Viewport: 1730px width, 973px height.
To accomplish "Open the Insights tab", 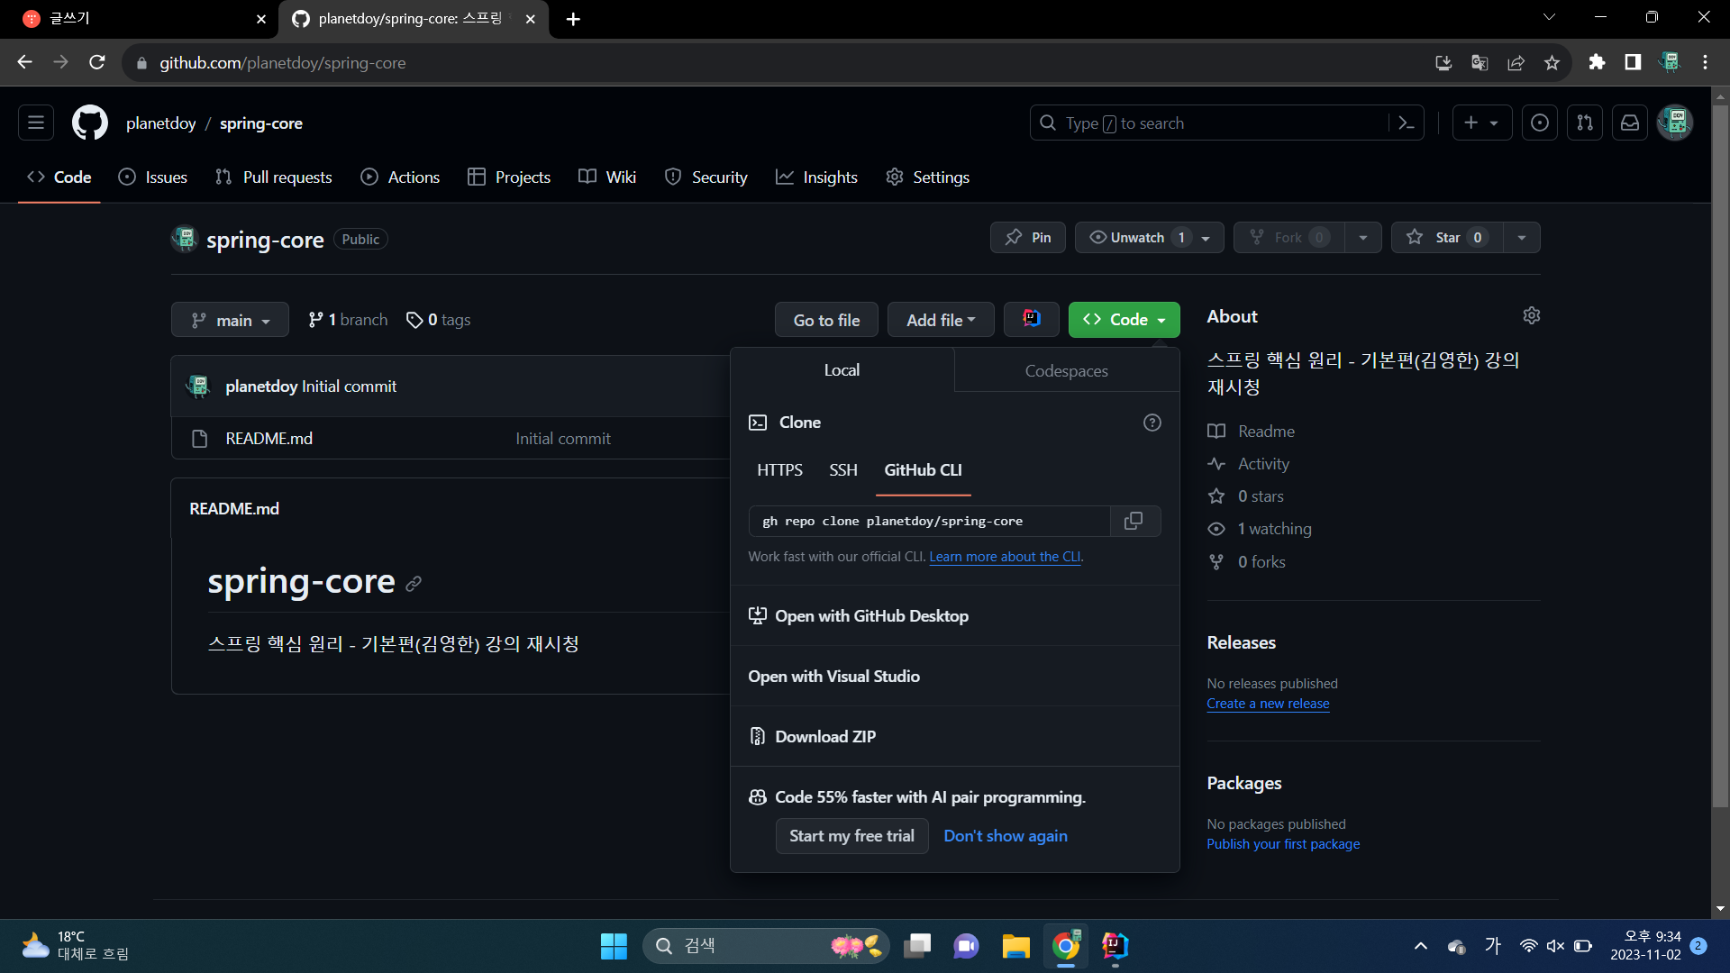I will [x=816, y=177].
